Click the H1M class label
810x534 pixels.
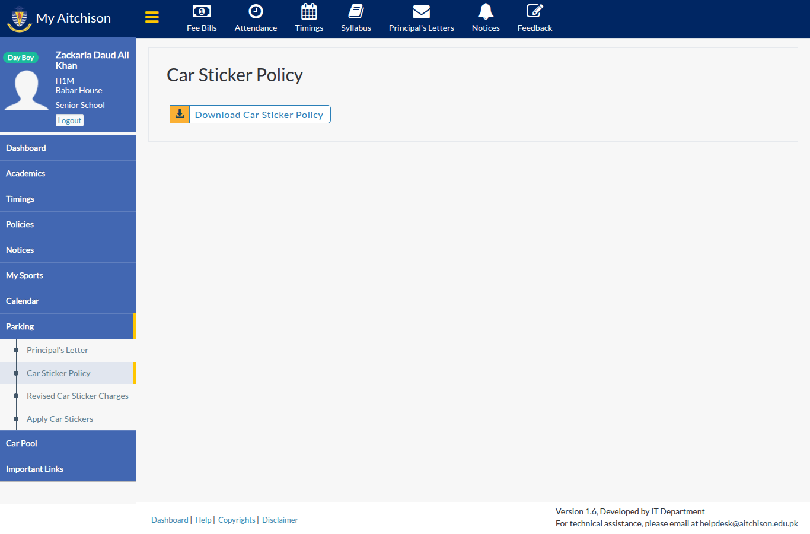(x=65, y=81)
